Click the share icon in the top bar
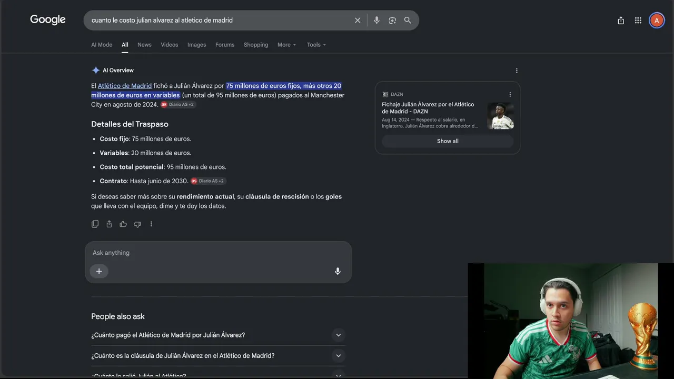 621,21
